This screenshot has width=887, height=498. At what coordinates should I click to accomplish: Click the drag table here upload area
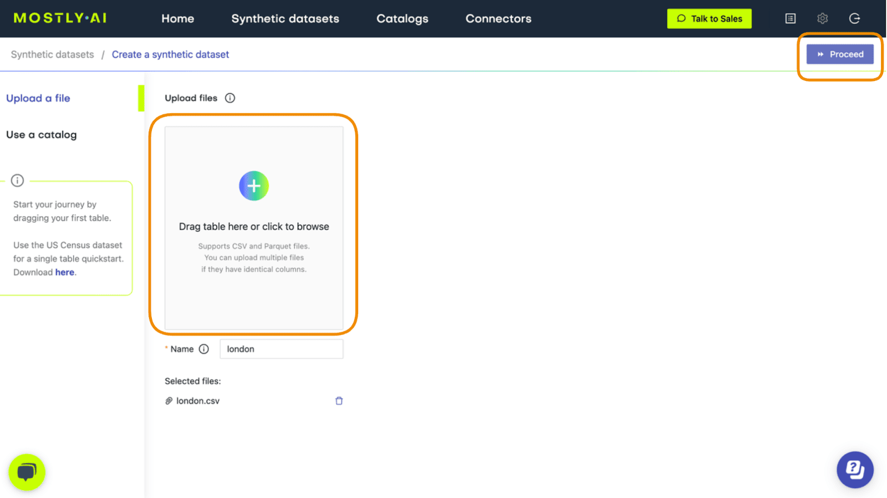[x=254, y=228]
